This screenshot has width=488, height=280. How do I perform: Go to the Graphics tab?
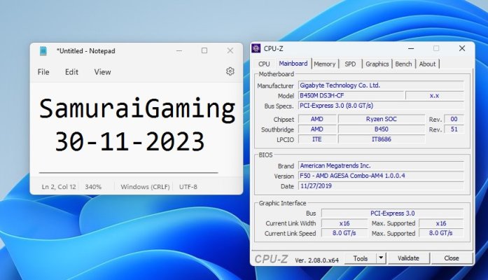pyautogui.click(x=377, y=64)
